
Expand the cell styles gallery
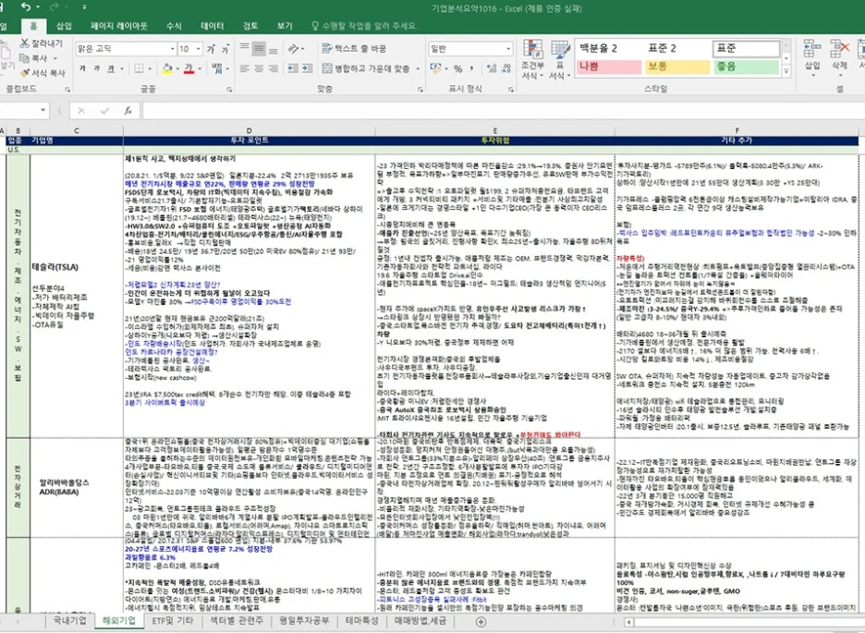click(x=786, y=72)
